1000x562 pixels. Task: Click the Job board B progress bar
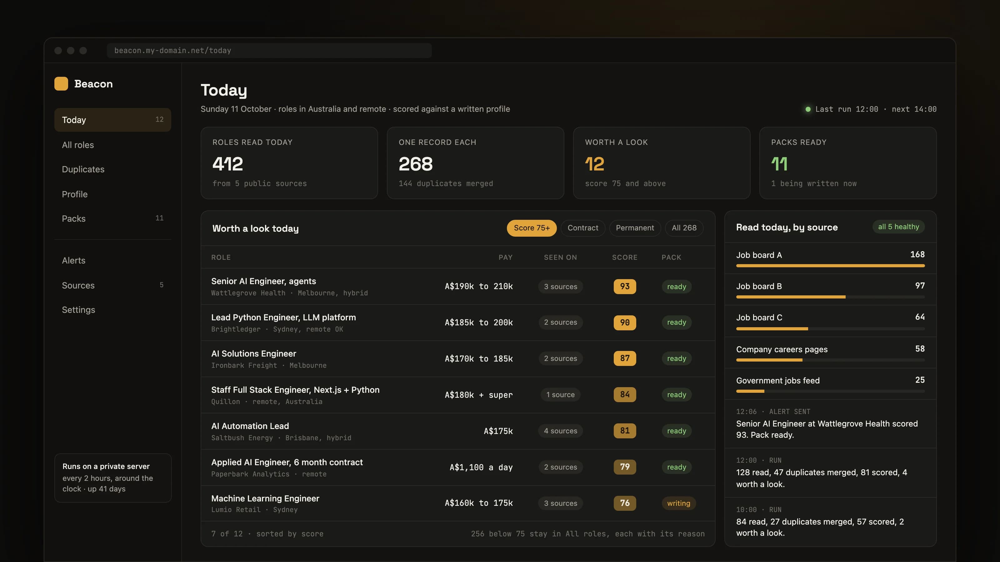(830, 297)
